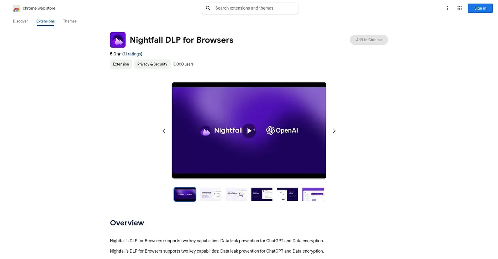Click the Extension category chip
This screenshot has height=259, width=498.
(x=121, y=64)
